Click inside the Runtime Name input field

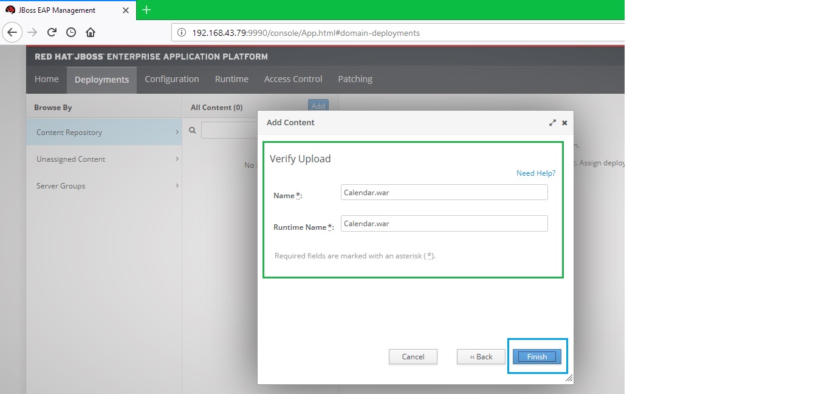pyautogui.click(x=444, y=223)
